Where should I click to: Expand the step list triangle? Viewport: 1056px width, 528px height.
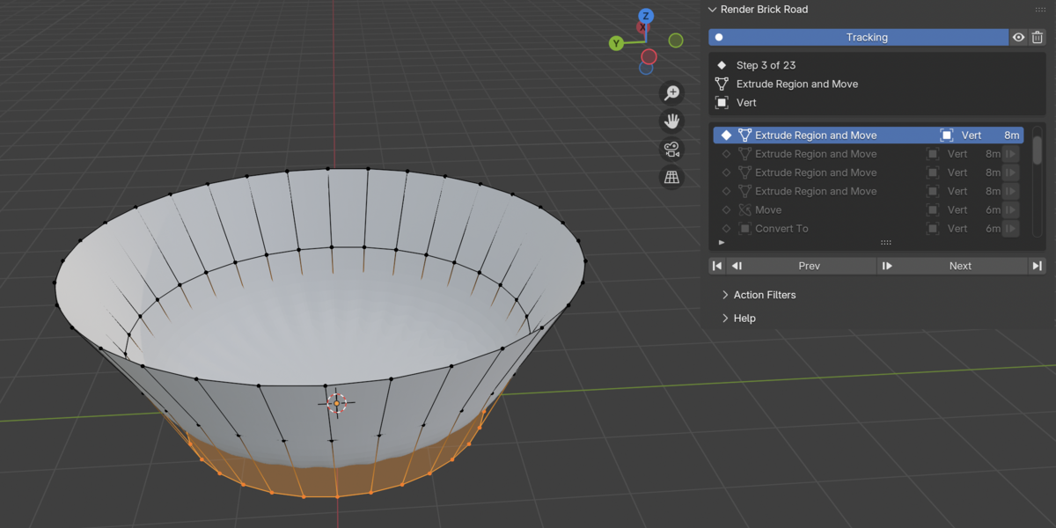click(x=722, y=242)
